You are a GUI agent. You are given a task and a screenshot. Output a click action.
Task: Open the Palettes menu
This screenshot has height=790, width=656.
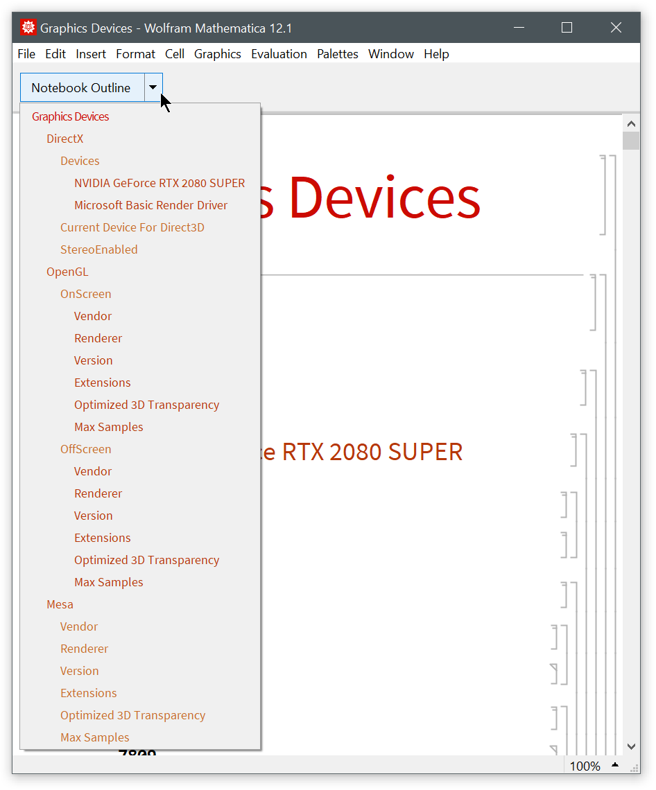click(338, 54)
